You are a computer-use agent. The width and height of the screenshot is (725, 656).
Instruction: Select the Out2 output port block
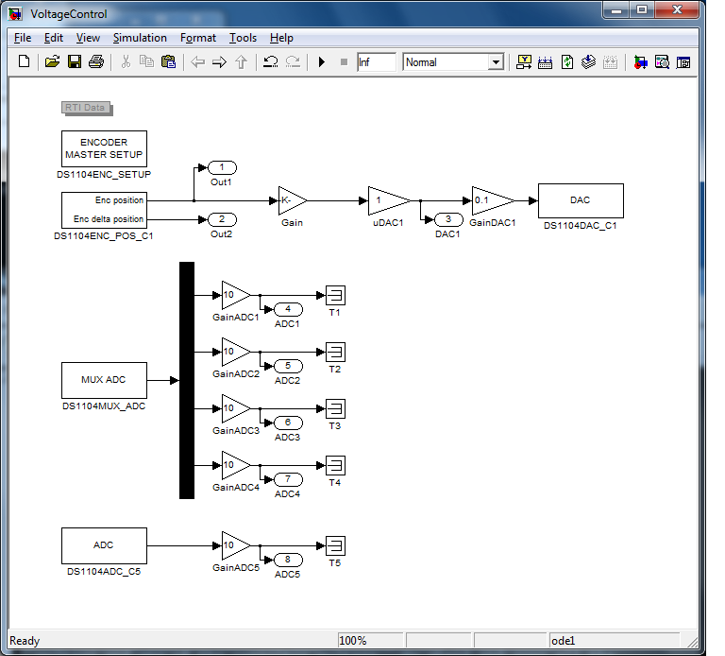(222, 219)
